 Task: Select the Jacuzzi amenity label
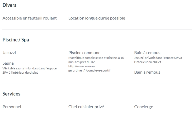pyautogui.click(x=9, y=53)
